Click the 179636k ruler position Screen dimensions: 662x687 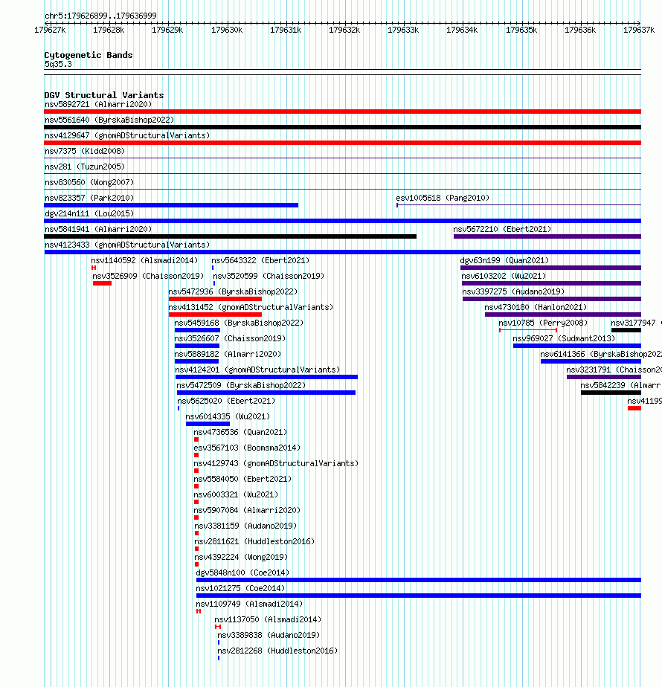click(580, 30)
